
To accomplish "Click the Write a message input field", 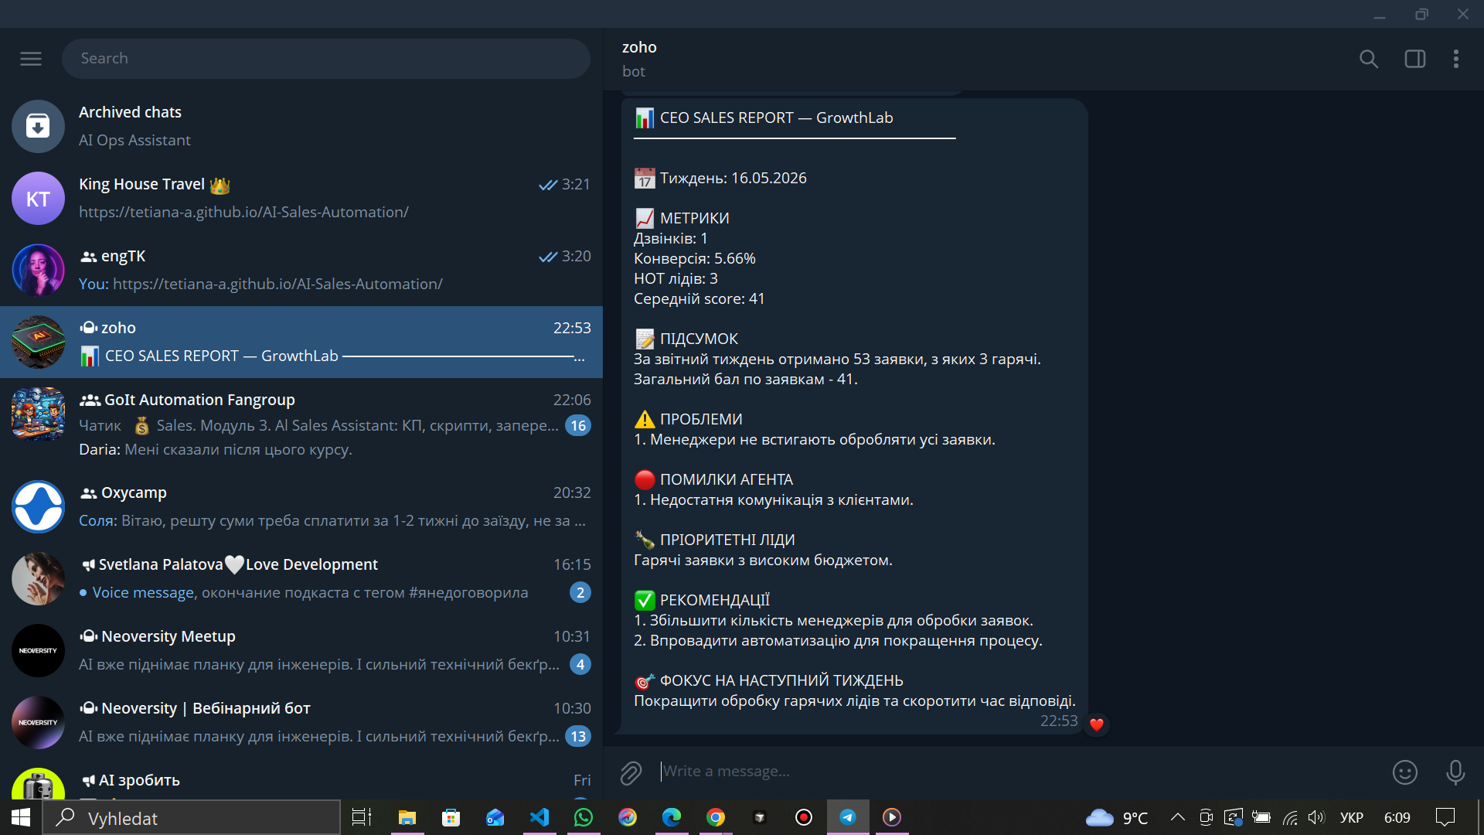I will (x=1020, y=772).
